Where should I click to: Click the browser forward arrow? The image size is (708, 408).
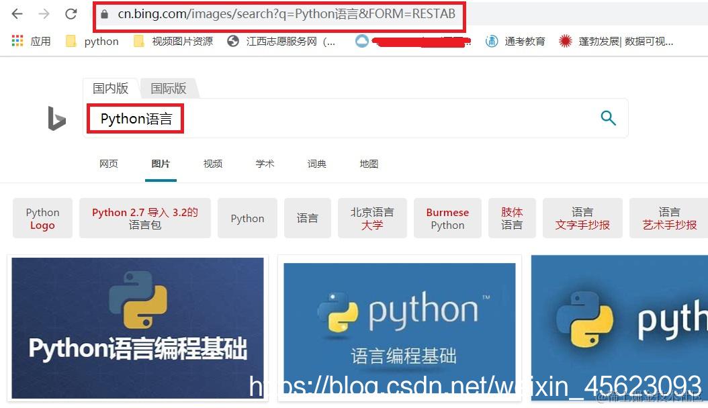[x=42, y=13]
